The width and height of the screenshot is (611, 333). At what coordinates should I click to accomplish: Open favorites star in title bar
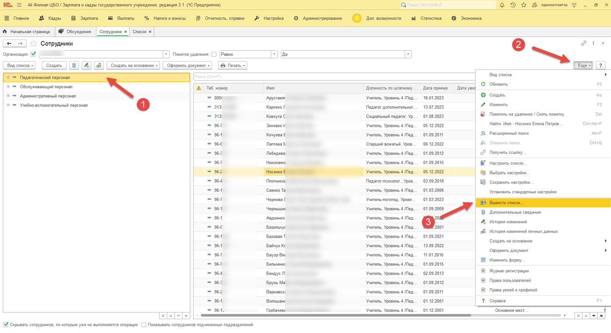pos(524,5)
